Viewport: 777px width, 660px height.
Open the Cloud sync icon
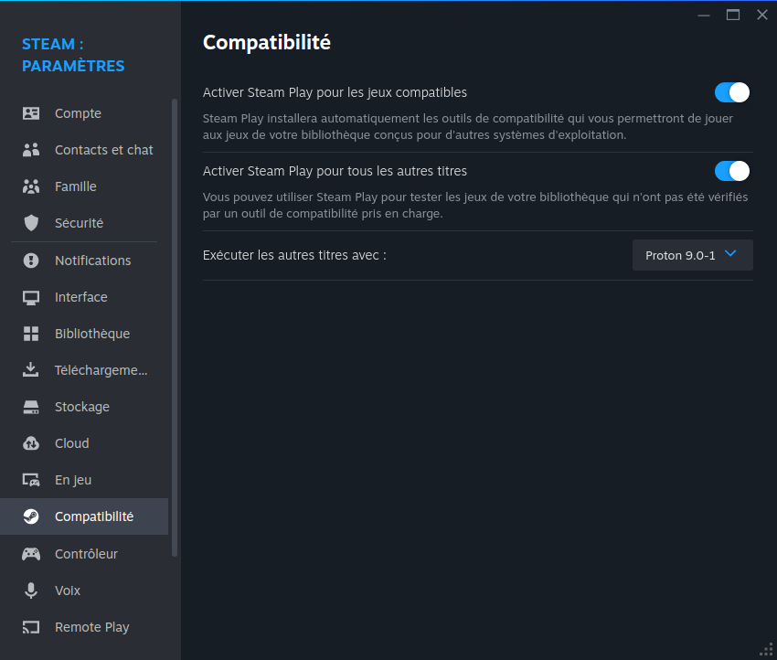[31, 443]
